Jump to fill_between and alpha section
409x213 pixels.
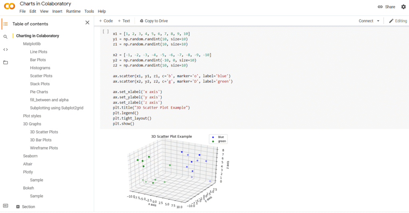click(49, 100)
